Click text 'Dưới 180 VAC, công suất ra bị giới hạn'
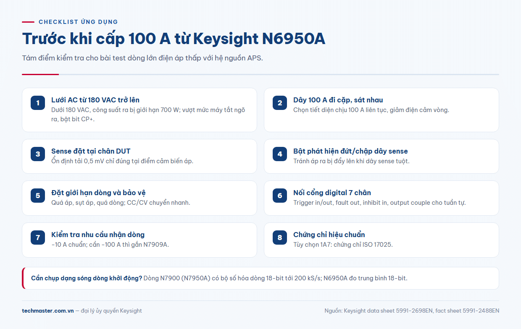 (105, 110)
